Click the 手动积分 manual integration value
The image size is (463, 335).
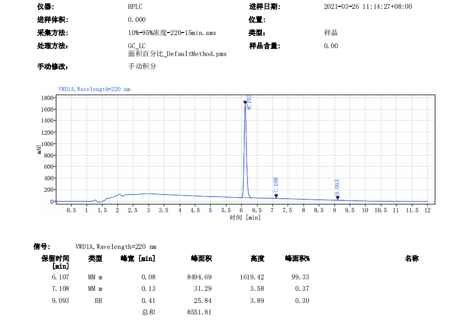pyautogui.click(x=142, y=67)
